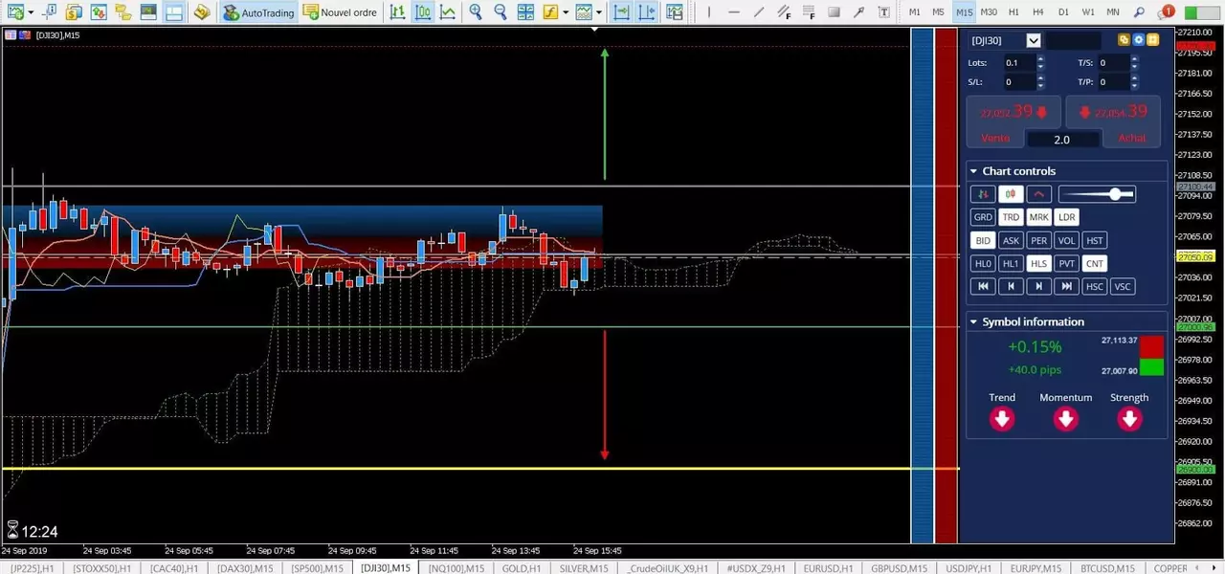Jump to chart start rewind button
This screenshot has height=574, width=1225.
(x=982, y=286)
